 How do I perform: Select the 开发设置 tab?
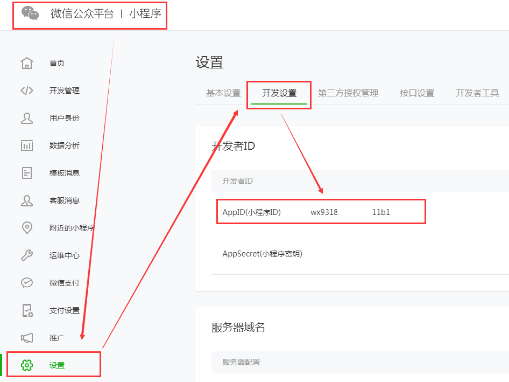coord(279,93)
